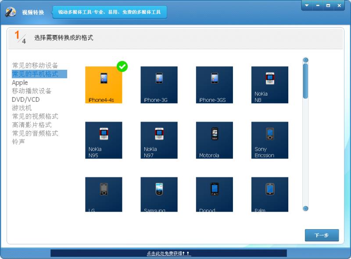
Task: Pick the Motorola device tile
Action: coord(215,140)
